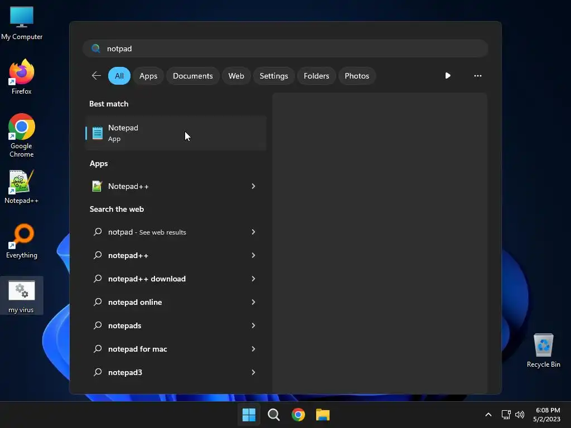Open My Computer desktop icon

(22, 23)
